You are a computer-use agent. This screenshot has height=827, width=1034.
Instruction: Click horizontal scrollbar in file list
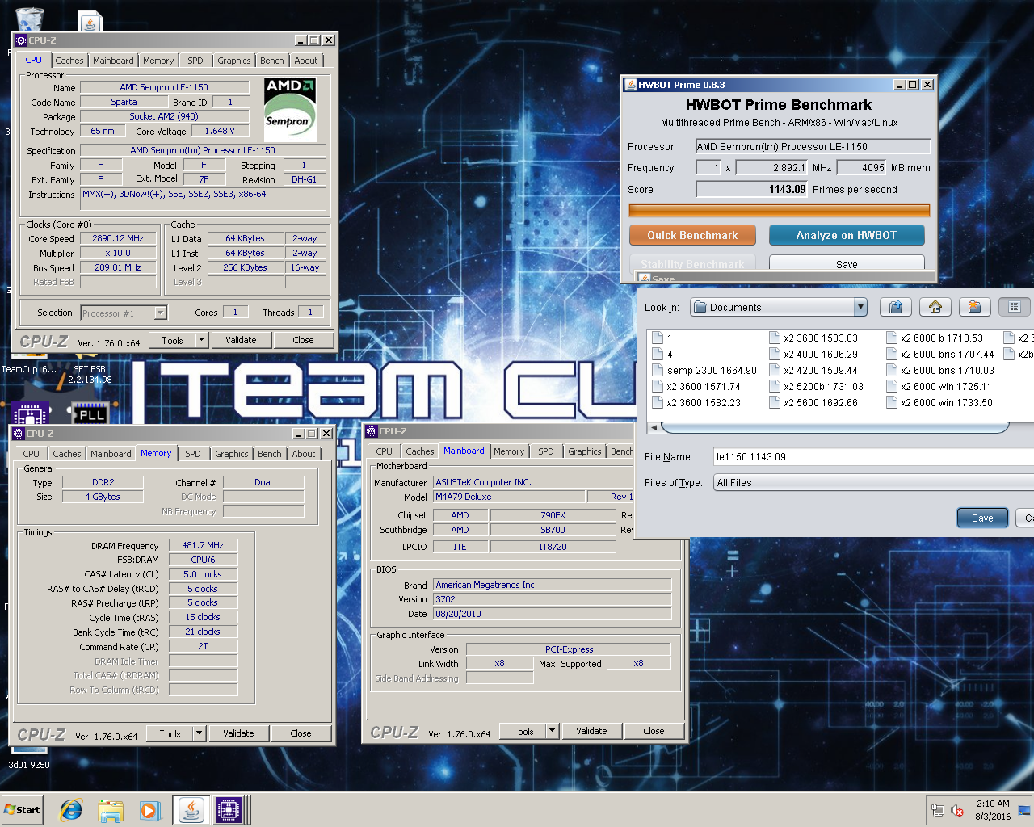[x=834, y=427]
